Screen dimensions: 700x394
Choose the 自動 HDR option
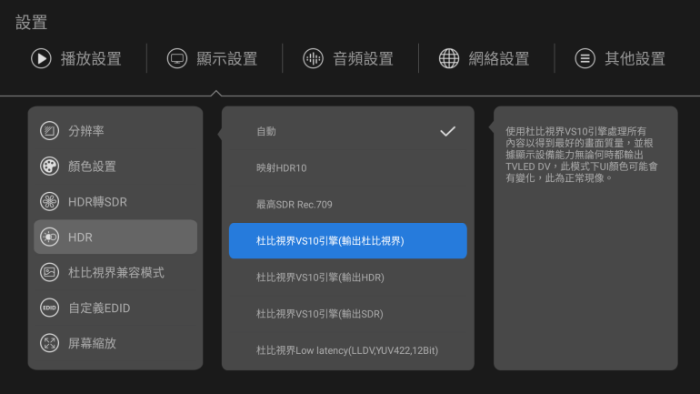pyautogui.click(x=348, y=131)
